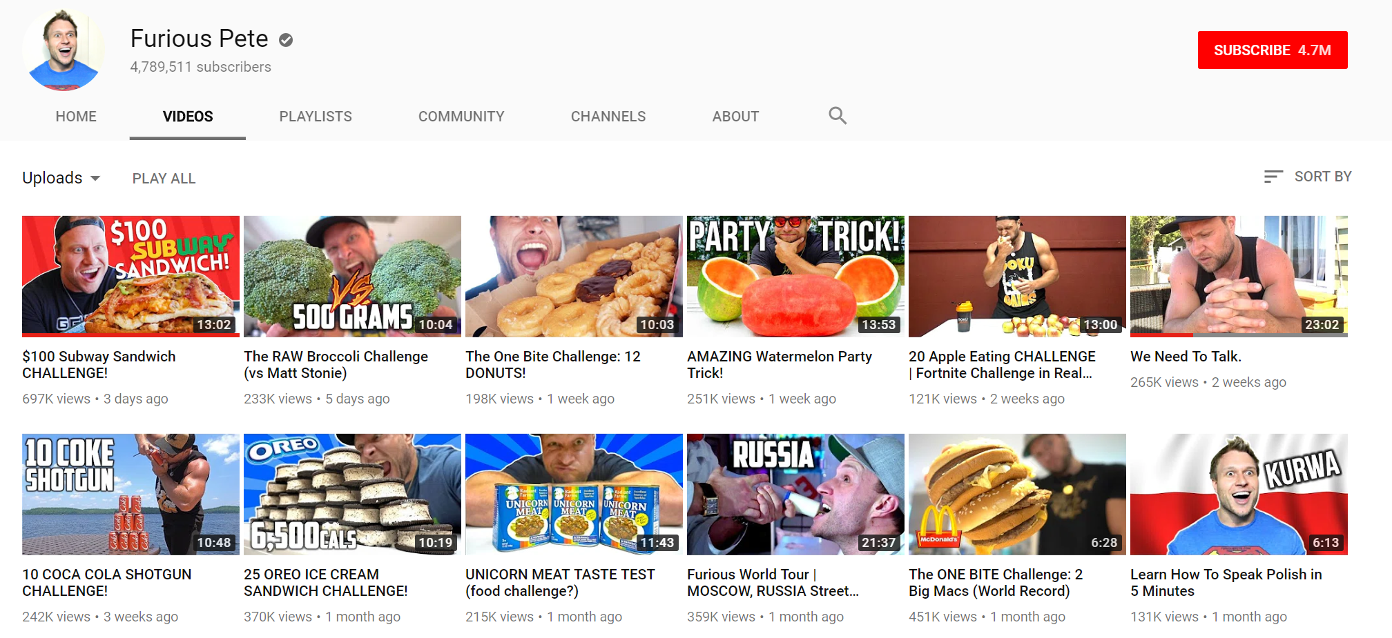Open the channel search magnifier icon
This screenshot has height=638, width=1392.
[x=838, y=116]
